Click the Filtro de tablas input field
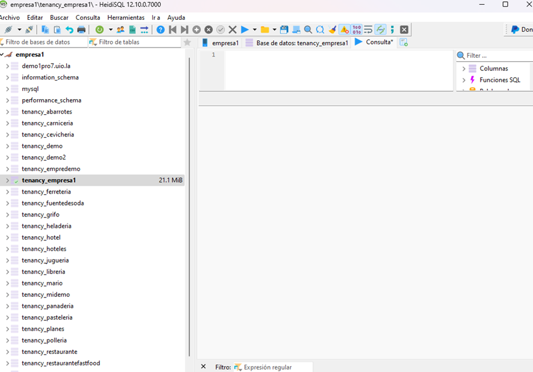533x372 pixels. point(135,42)
